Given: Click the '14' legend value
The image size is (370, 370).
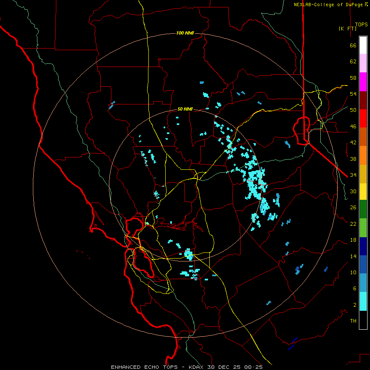Looking at the screenshot, I should point(353,256).
